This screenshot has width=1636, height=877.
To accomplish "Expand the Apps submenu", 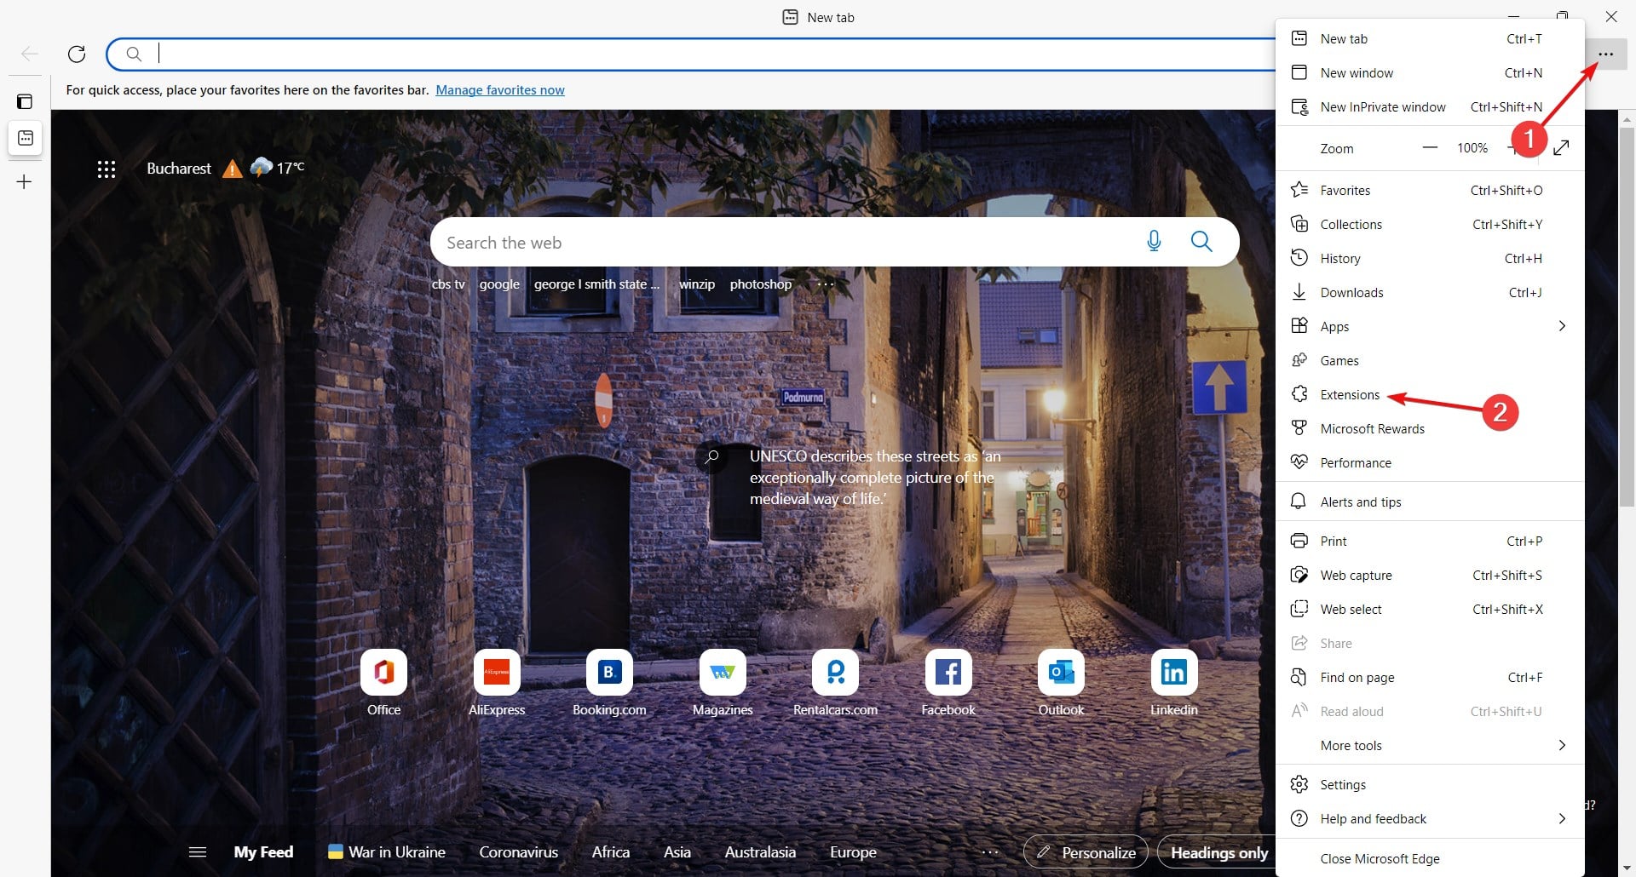I will click(1430, 326).
